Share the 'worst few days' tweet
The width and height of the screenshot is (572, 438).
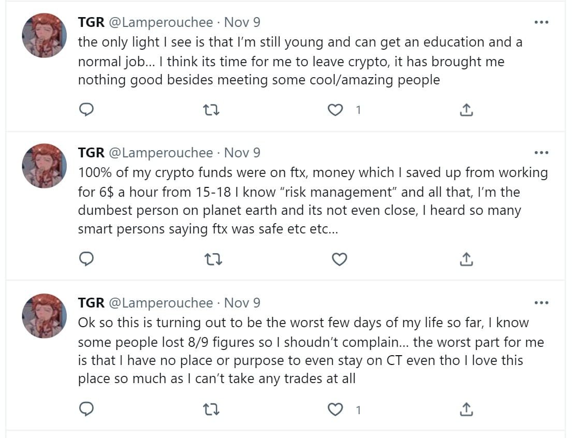[x=466, y=410]
